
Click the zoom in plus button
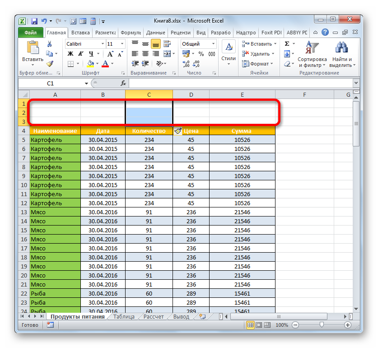pyautogui.click(x=347, y=325)
